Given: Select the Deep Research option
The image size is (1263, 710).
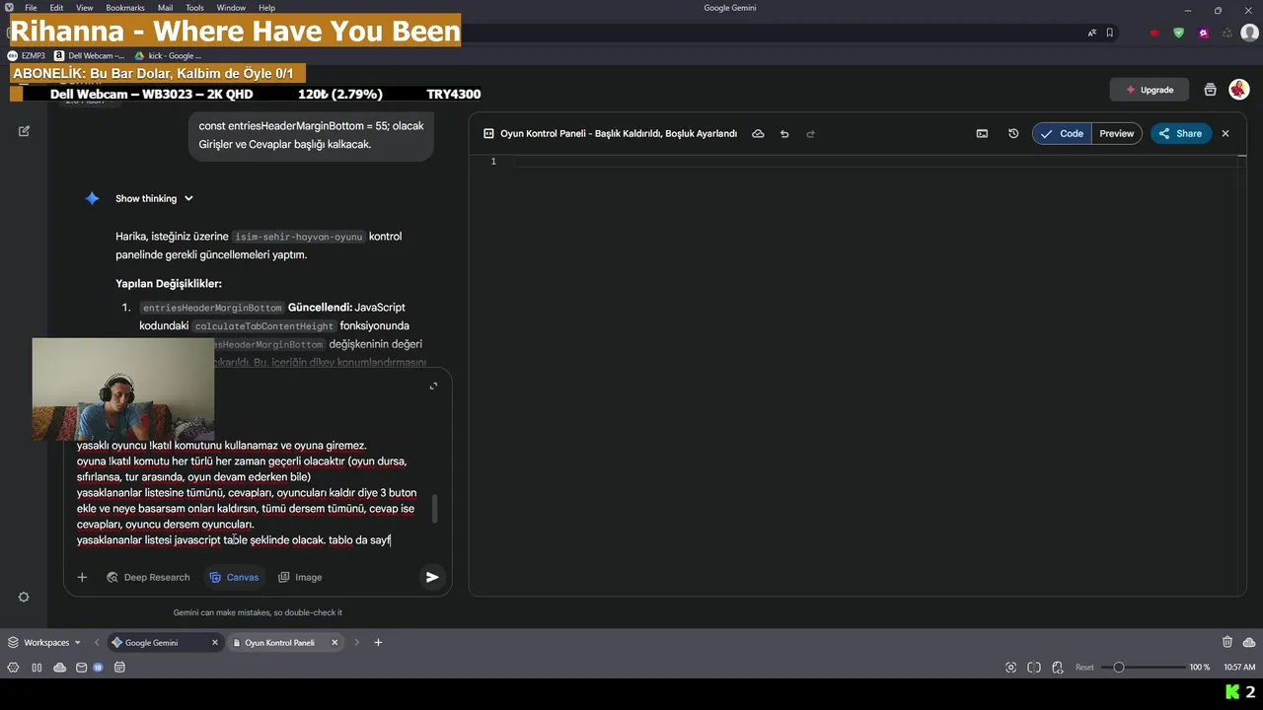Looking at the screenshot, I should (x=148, y=577).
